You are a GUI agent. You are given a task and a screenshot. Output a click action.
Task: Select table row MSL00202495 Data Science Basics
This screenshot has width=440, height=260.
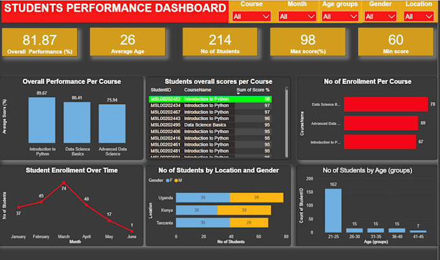point(210,125)
